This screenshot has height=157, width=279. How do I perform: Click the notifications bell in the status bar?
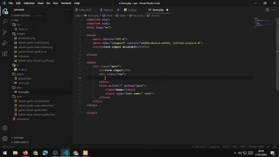[275, 147]
